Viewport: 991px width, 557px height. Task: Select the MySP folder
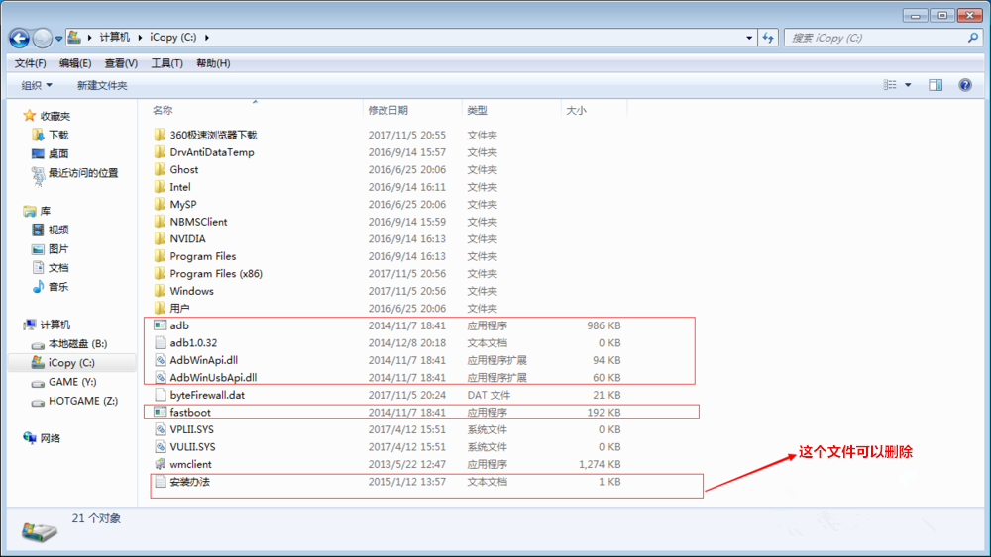(183, 205)
